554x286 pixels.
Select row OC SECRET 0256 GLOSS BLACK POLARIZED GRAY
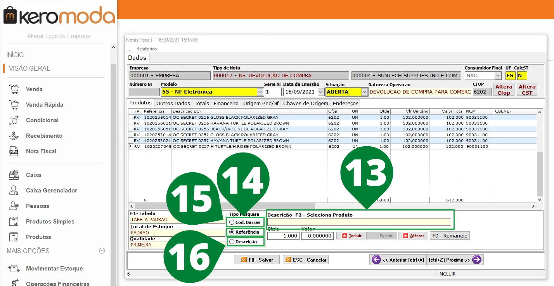tap(332, 117)
